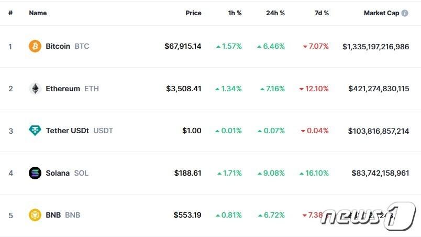Sort the table by Name column

pyautogui.click(x=38, y=13)
